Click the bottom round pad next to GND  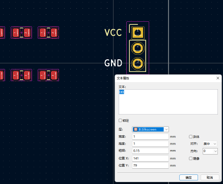coord(137,63)
